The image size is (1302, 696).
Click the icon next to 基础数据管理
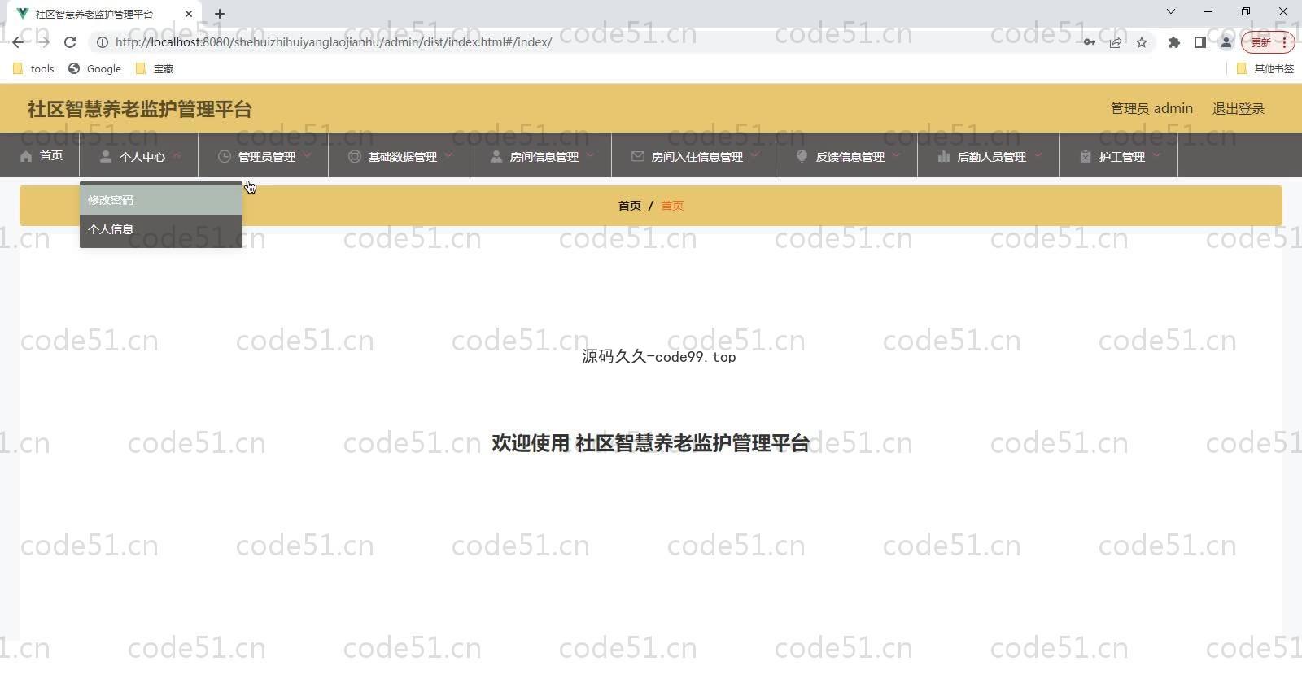pyautogui.click(x=354, y=156)
